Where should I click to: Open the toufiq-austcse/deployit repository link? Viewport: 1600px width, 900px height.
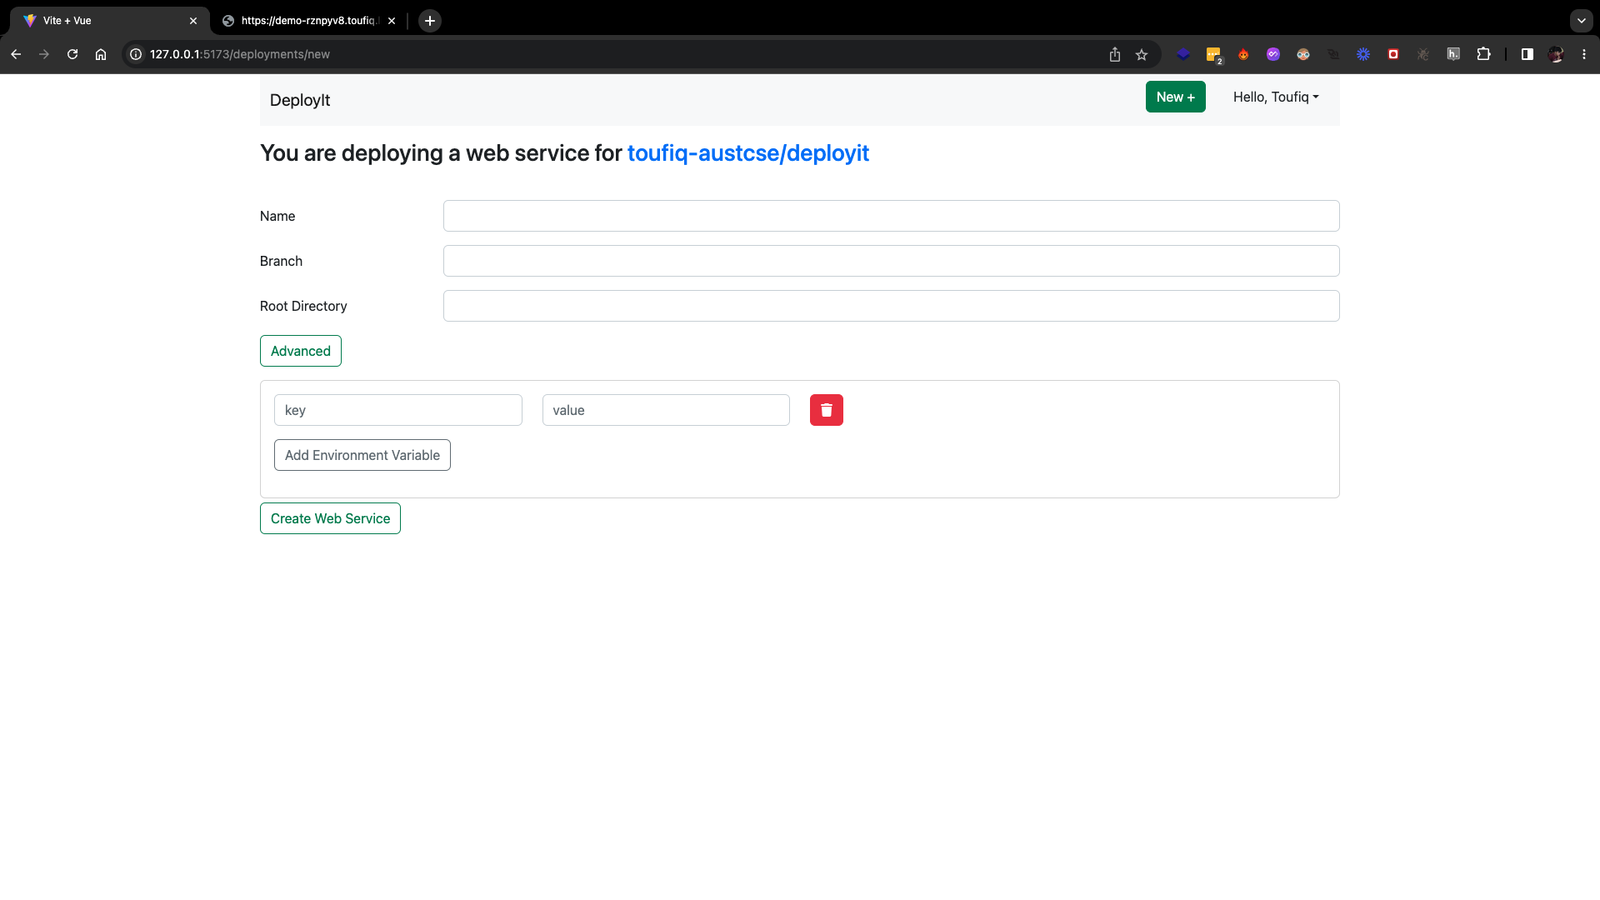747,153
